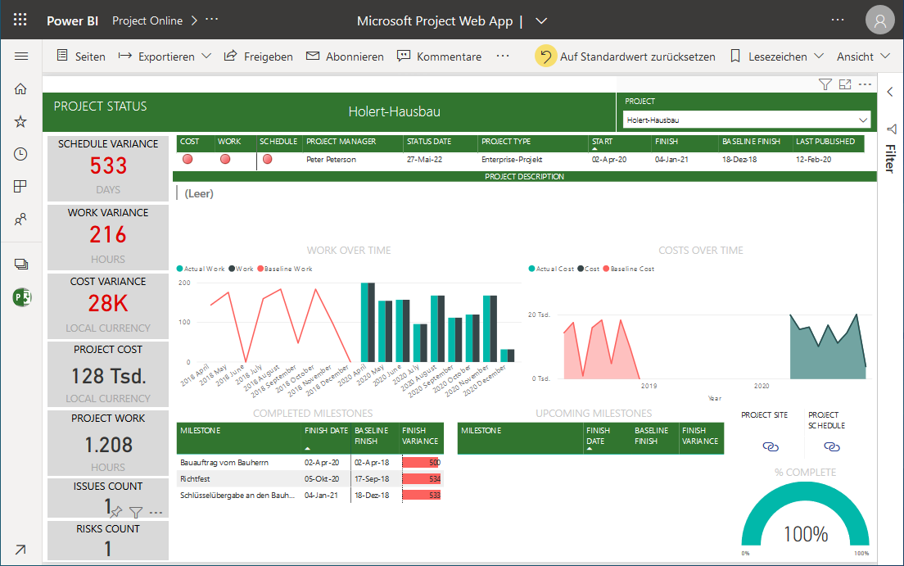Open Shared with me people icon
The height and width of the screenshot is (566, 904).
pyautogui.click(x=20, y=220)
